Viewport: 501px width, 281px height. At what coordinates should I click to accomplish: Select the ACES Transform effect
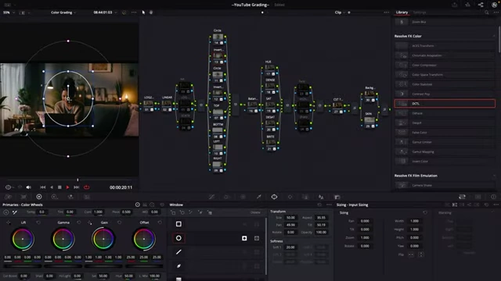445,46
